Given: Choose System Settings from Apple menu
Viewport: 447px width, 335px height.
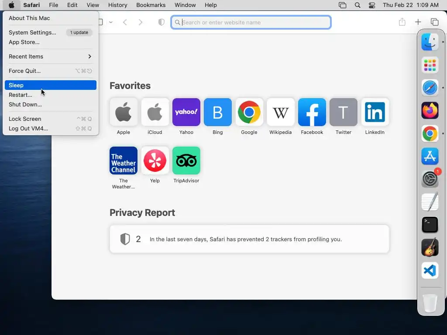Looking at the screenshot, I should [x=51, y=32].
